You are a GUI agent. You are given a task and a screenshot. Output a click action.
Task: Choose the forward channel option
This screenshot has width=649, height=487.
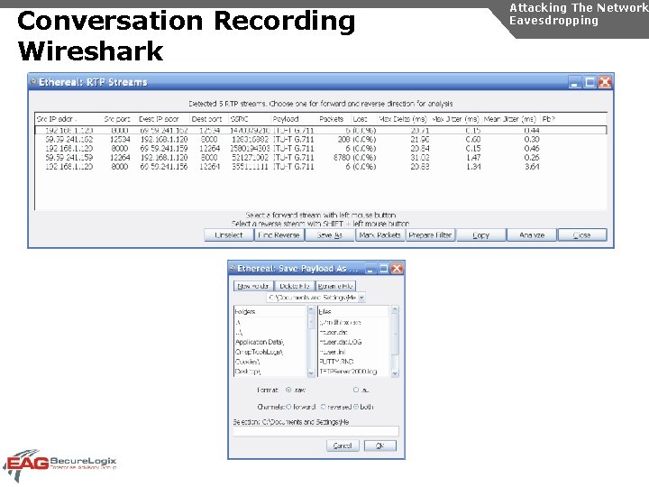point(289,407)
